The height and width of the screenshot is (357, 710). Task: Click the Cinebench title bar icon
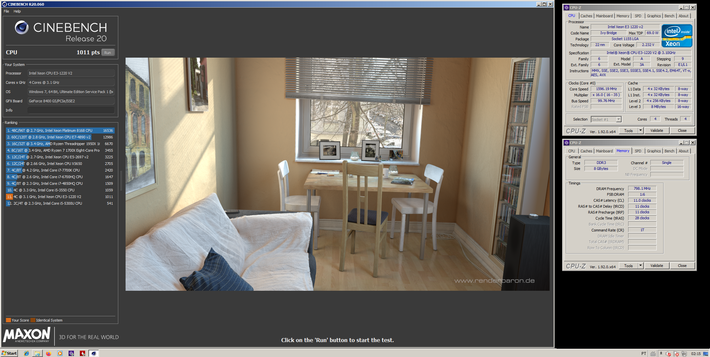4,4
